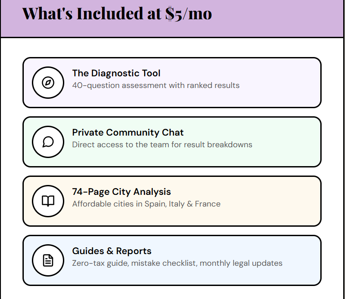The height and width of the screenshot is (299, 345).
Task: Click the open book icon
Action: click(48, 201)
